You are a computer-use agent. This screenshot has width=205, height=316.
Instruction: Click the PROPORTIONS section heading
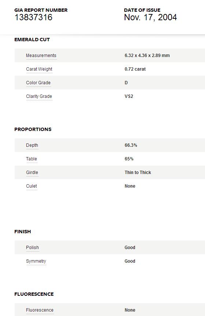pyautogui.click(x=33, y=129)
